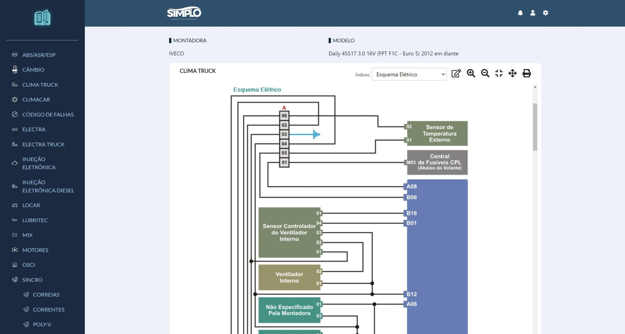Screen dimensions: 625x334
Task: Click the edit diagram pencil icon
Action: (x=456, y=73)
